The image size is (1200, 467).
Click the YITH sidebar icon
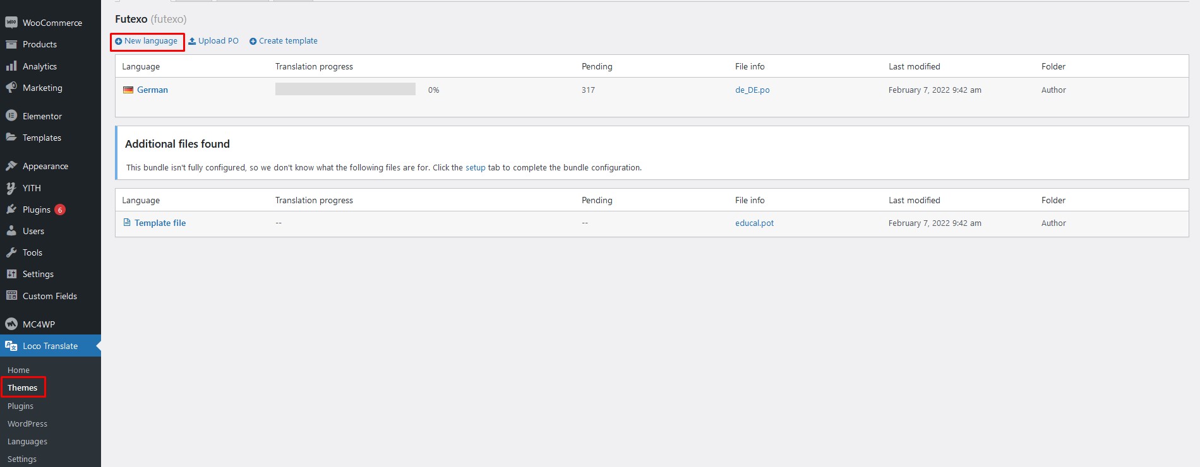[11, 188]
